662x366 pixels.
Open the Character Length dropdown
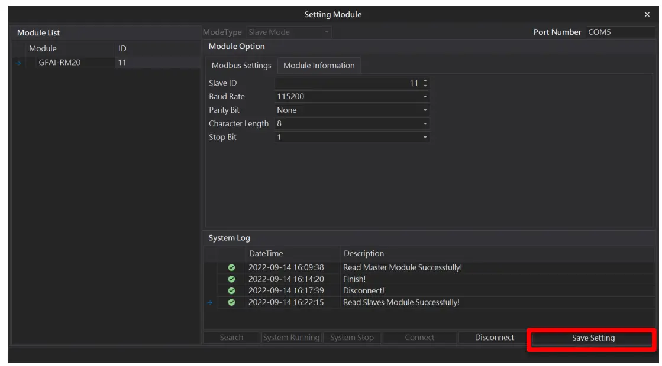(425, 123)
